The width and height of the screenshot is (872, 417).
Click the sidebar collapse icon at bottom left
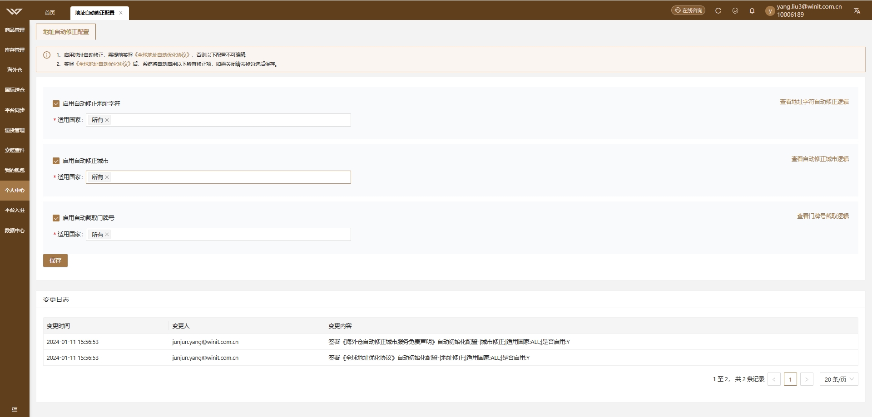[x=15, y=409]
